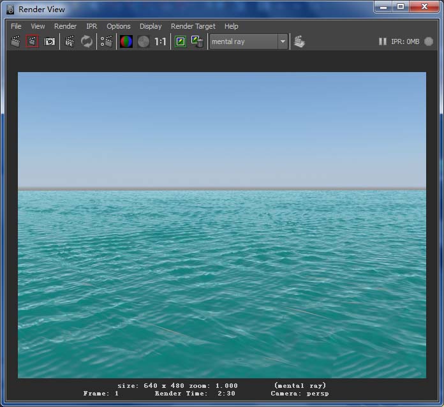Viewport: 444px width, 407px height.
Task: Click the Render Region icon with red border
Action: click(33, 41)
